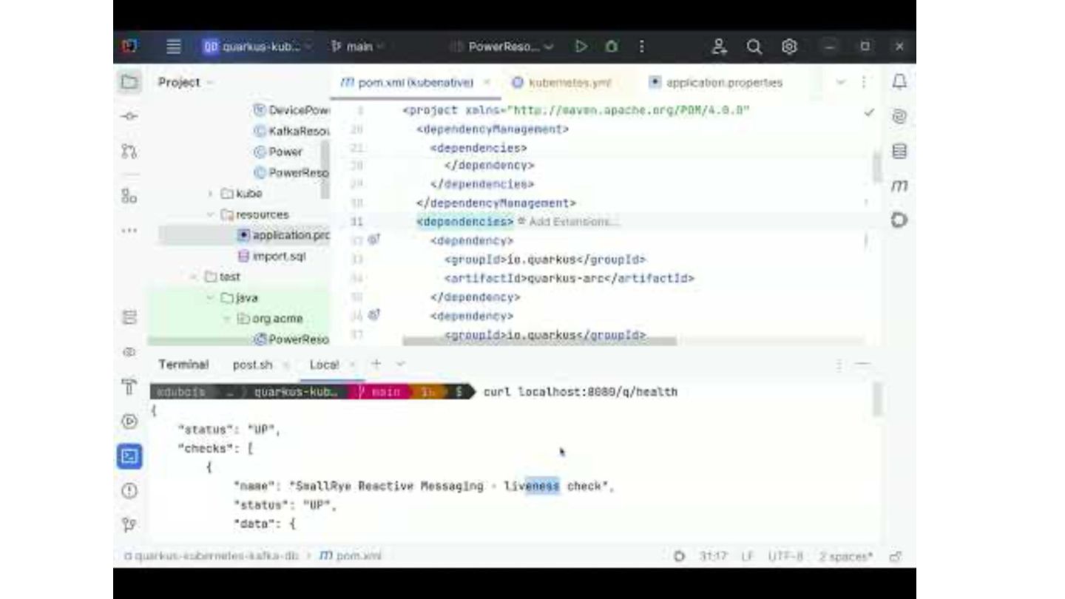Expand the kube folder

pos(211,194)
